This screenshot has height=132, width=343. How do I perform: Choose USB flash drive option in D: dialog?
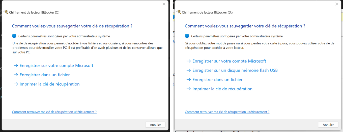tap(232, 70)
